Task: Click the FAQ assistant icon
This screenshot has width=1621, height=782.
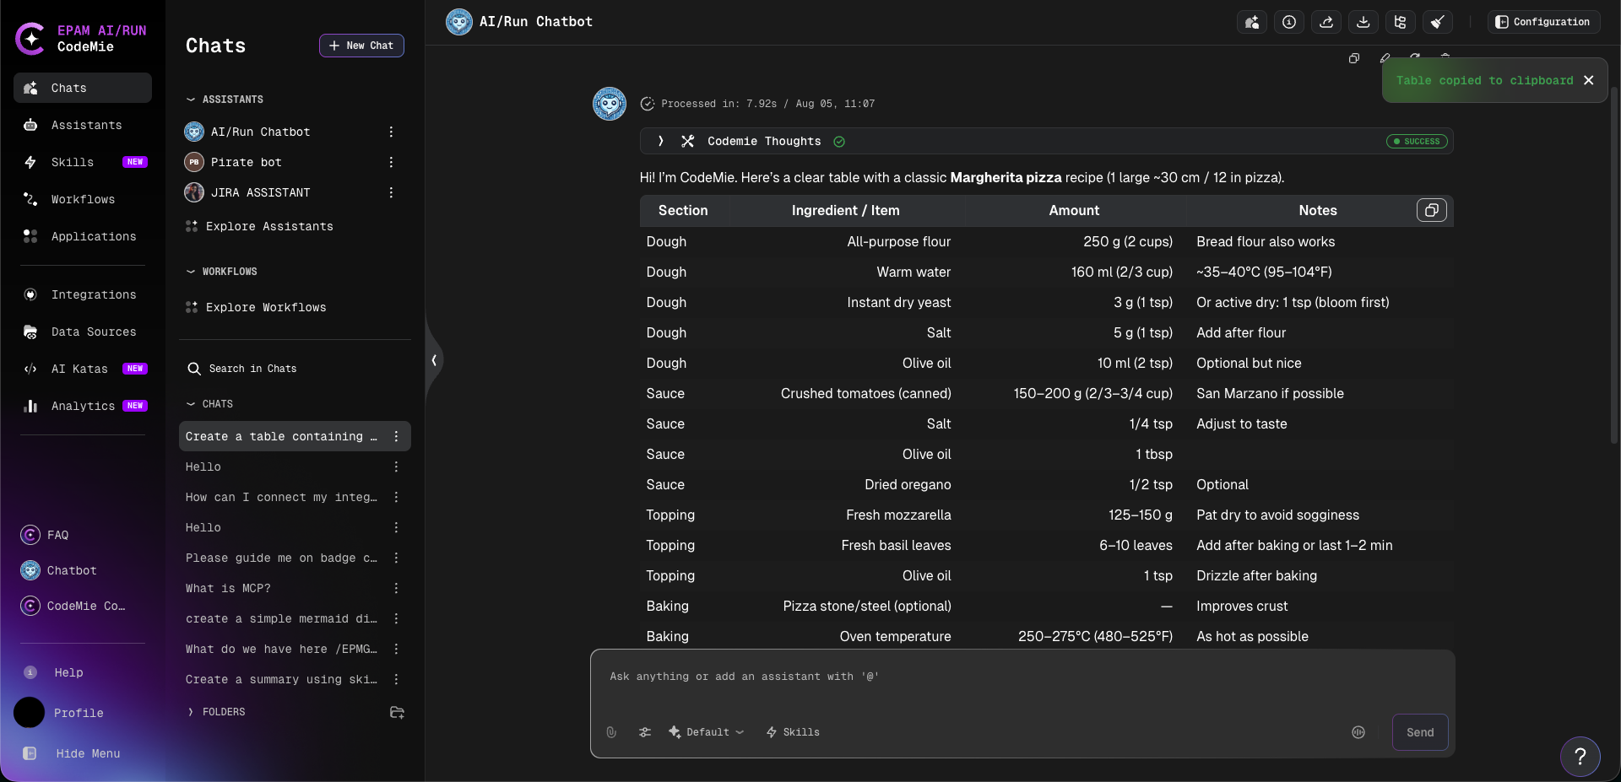Action: tap(30, 535)
